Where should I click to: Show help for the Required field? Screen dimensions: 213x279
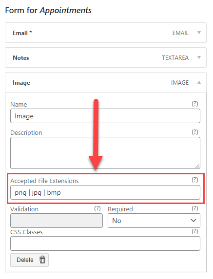tap(194, 208)
